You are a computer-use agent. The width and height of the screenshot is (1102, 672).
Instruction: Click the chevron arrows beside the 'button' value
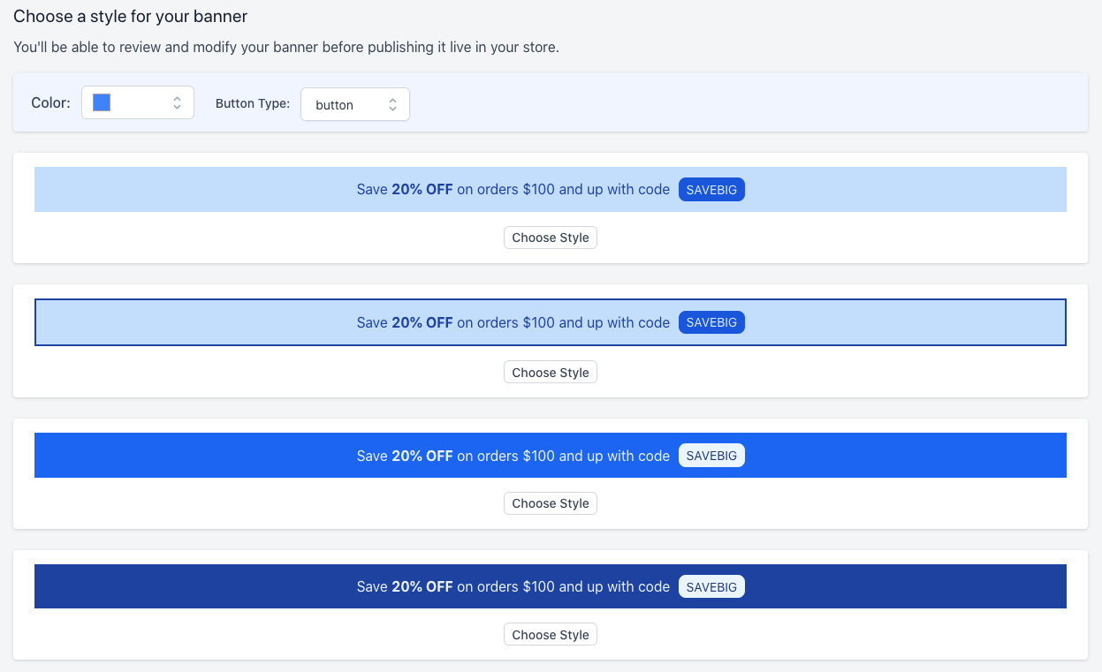tap(392, 104)
